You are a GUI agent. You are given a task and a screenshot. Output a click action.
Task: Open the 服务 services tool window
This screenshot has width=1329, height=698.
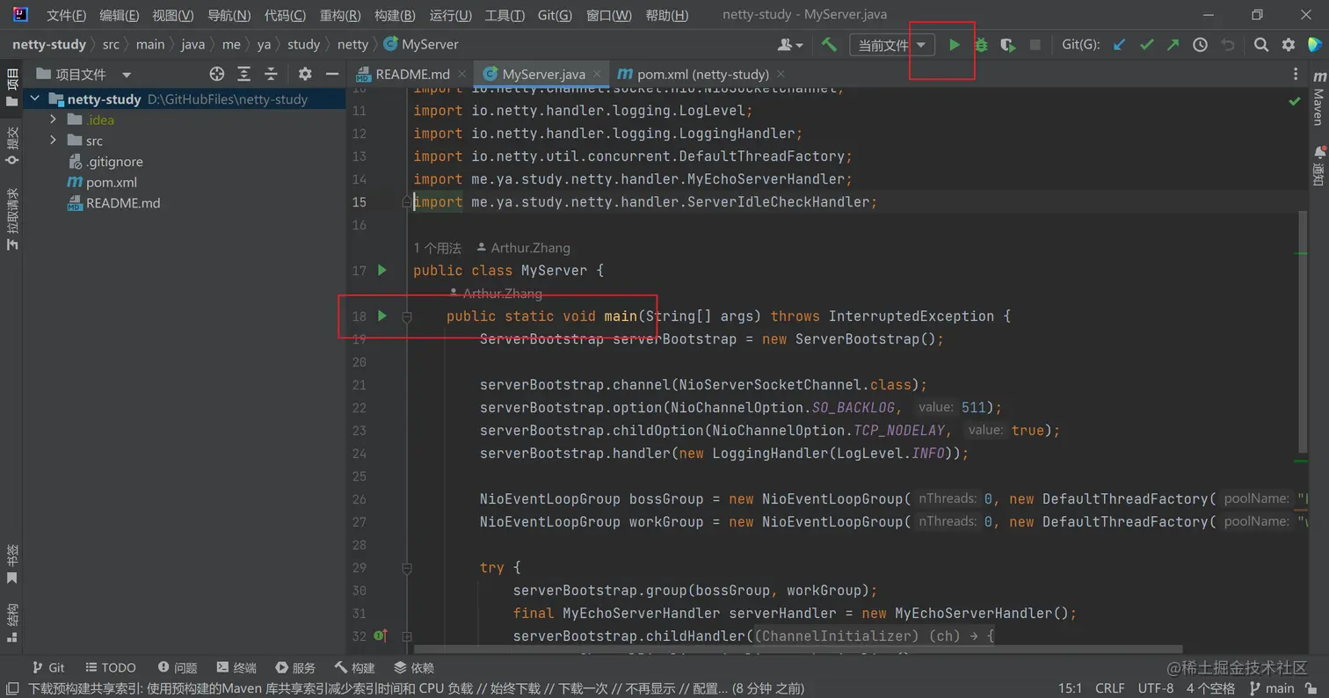click(x=295, y=668)
